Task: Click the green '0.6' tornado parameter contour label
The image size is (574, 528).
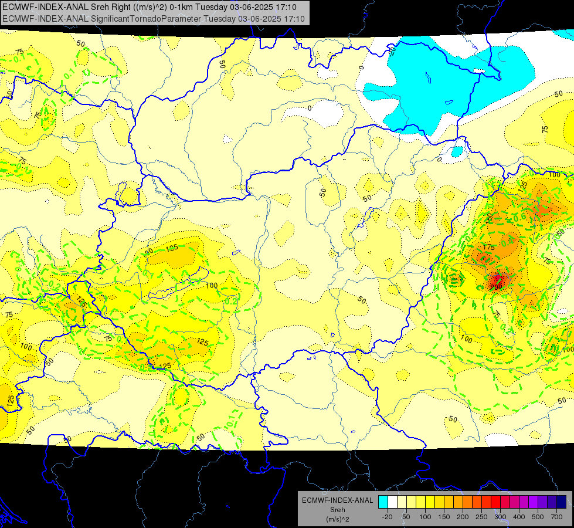Action: click(x=519, y=216)
